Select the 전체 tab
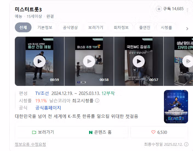 click(x=23, y=27)
